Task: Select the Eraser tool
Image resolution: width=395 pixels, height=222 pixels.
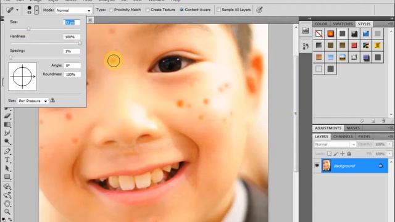Action: 7,116
